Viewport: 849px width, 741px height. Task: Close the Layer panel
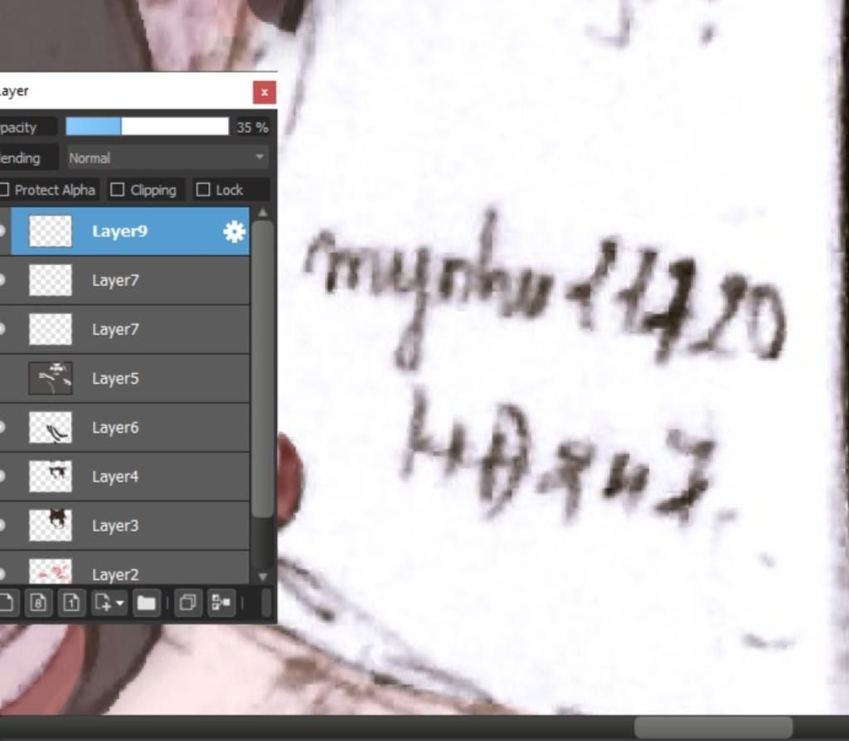click(264, 93)
